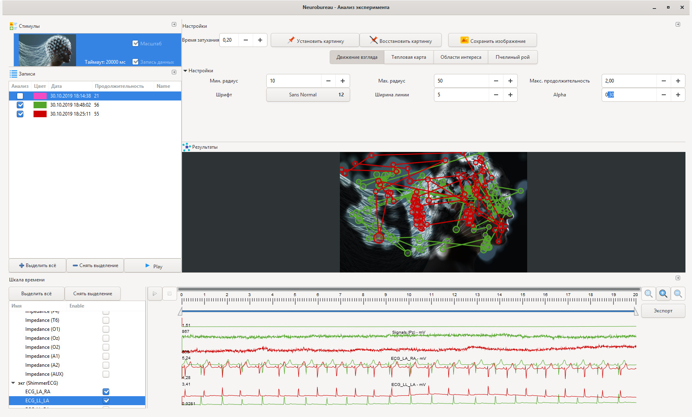Image resolution: width=692 pixels, height=417 pixels.
Task: Collapse the Настройки disclosure triangle
Action: 185,71
